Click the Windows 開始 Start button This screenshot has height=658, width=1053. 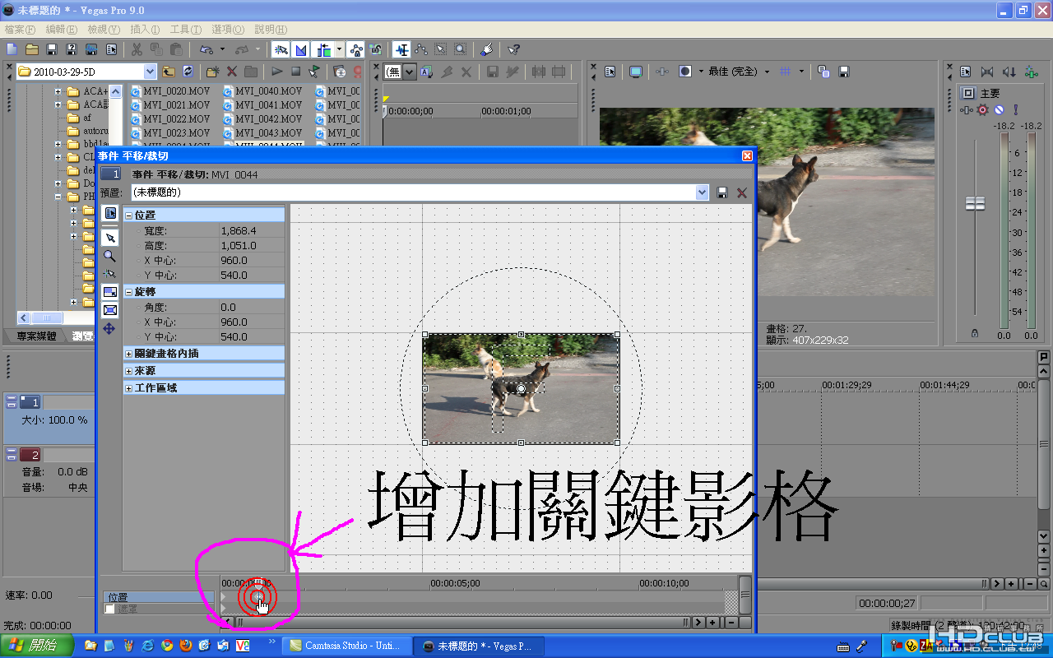pyautogui.click(x=37, y=646)
